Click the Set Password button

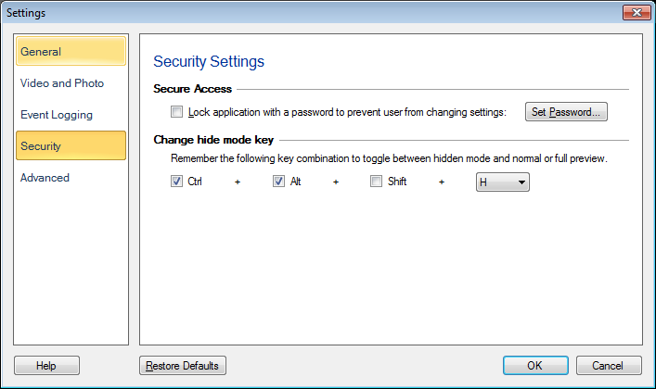pos(566,112)
